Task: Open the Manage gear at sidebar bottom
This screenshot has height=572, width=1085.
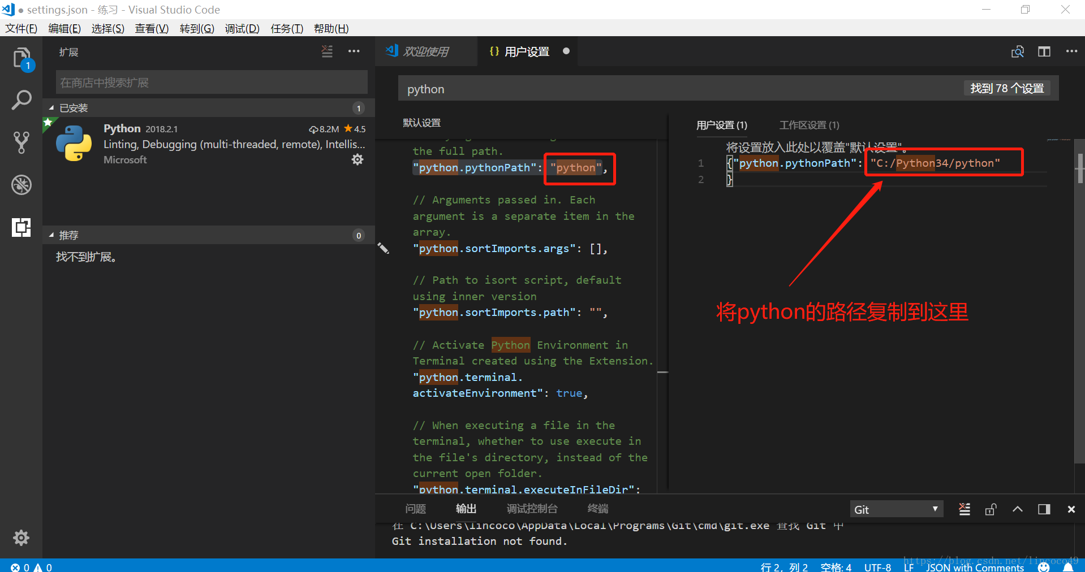Action: pyautogui.click(x=21, y=538)
